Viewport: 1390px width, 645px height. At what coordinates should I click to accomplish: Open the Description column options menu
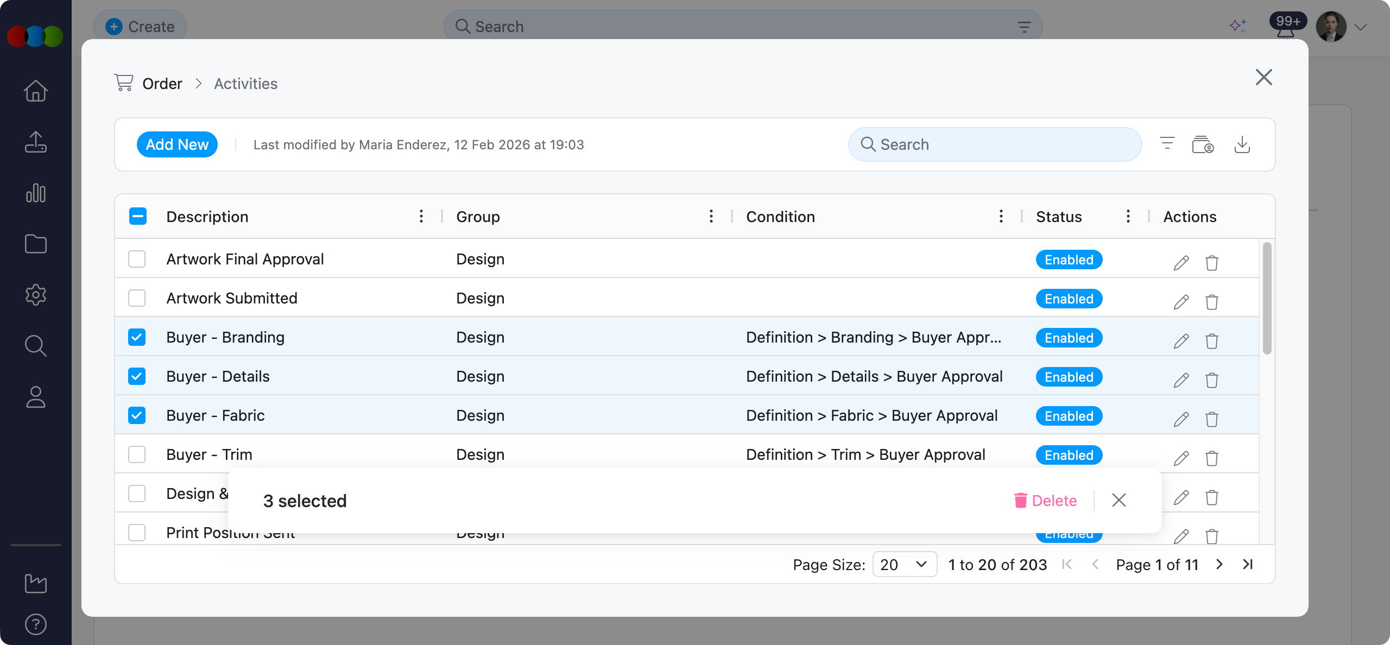tap(421, 216)
